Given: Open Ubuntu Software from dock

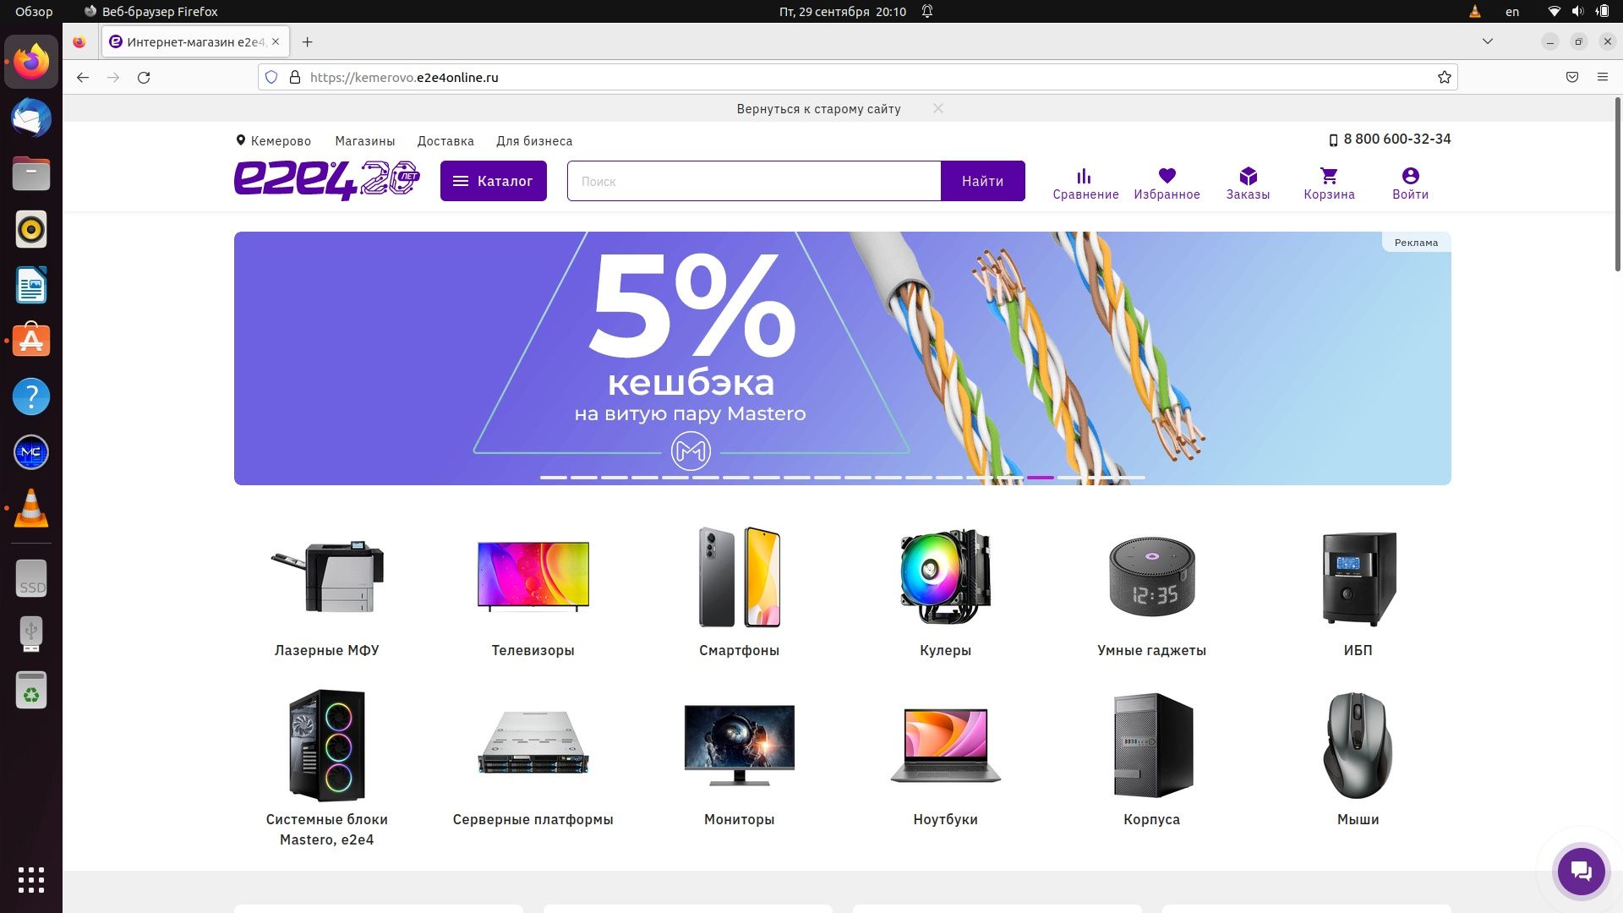Looking at the screenshot, I should [x=31, y=341].
